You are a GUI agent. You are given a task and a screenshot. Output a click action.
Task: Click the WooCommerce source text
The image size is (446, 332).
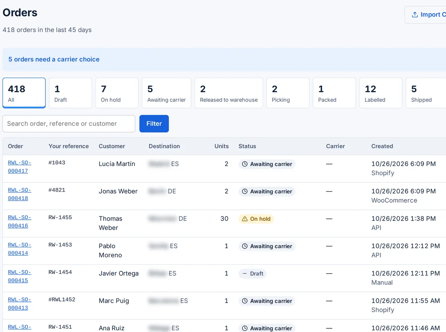point(394,200)
